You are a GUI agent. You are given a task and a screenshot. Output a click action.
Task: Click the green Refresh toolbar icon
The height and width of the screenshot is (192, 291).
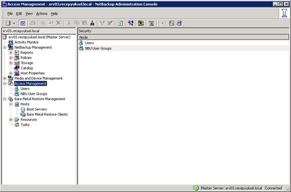point(120,23)
